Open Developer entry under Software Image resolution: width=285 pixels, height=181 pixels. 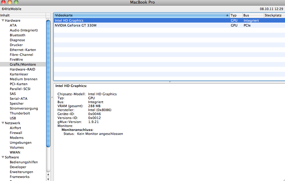[18, 167]
